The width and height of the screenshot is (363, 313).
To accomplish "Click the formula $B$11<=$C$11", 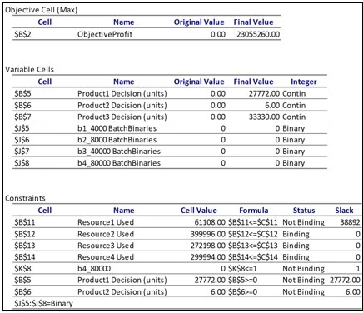I will [253, 222].
